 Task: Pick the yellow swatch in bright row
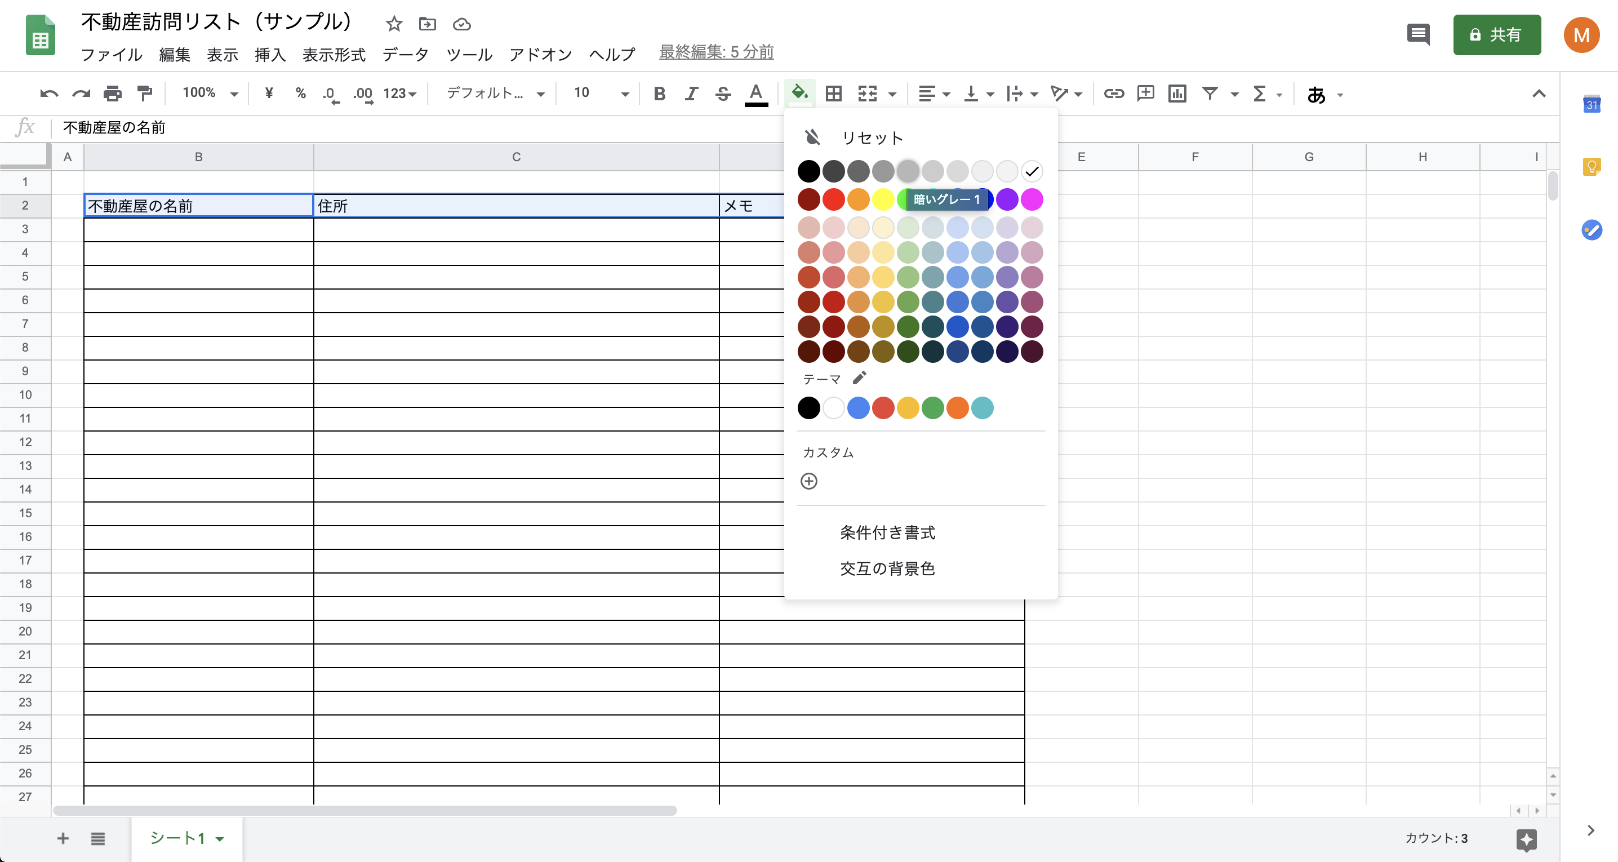[x=883, y=200]
